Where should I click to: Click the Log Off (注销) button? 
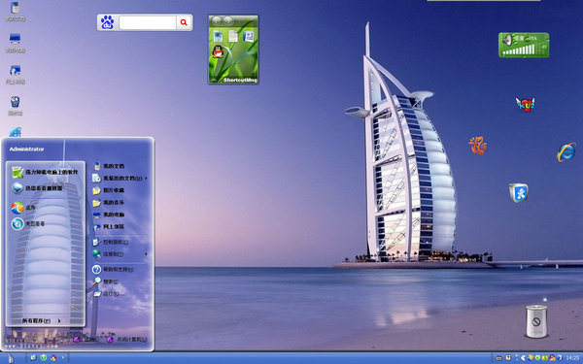pos(86,339)
